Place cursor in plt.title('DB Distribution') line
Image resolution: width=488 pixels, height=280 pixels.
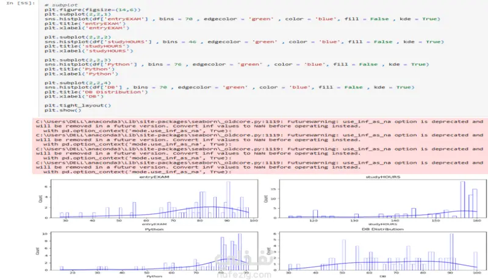pyautogui.click(x=96, y=92)
